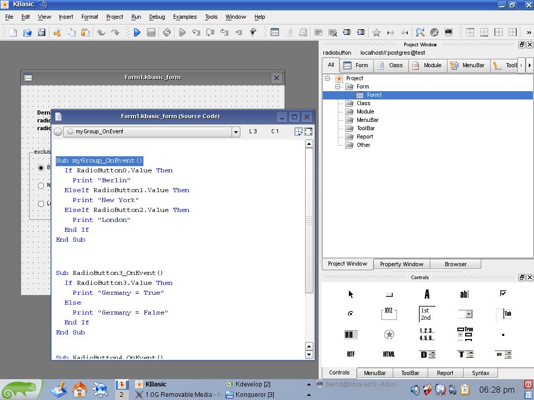Collapse the Project root node

click(x=329, y=78)
